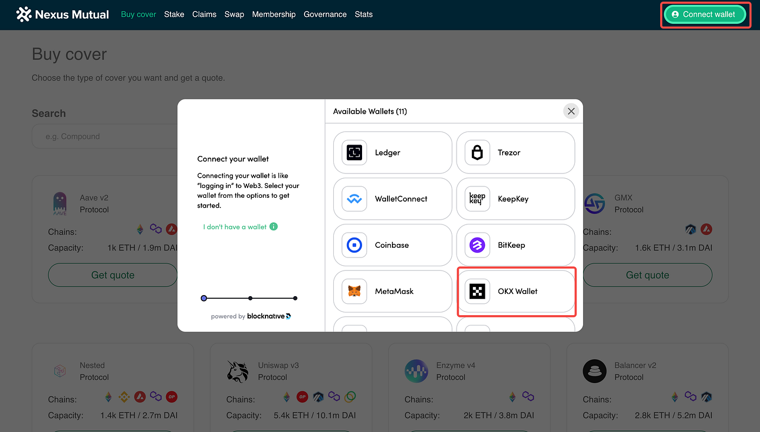Click Avalanche chain icon on Aave v2 card

pos(172,229)
